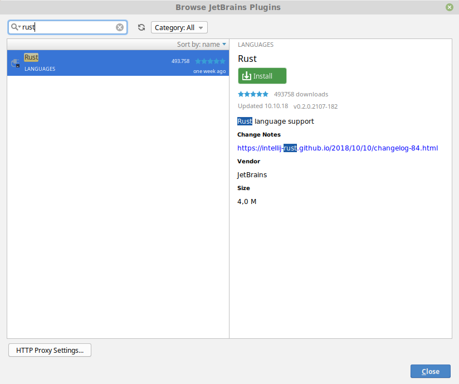Screen dimensions: 459x384
Task: Click the blue Close button
Action: coord(430,371)
